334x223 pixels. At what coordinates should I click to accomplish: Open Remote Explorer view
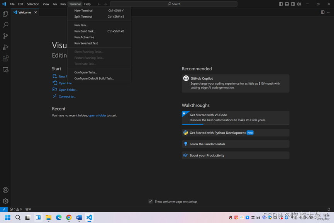pyautogui.click(x=5, y=70)
